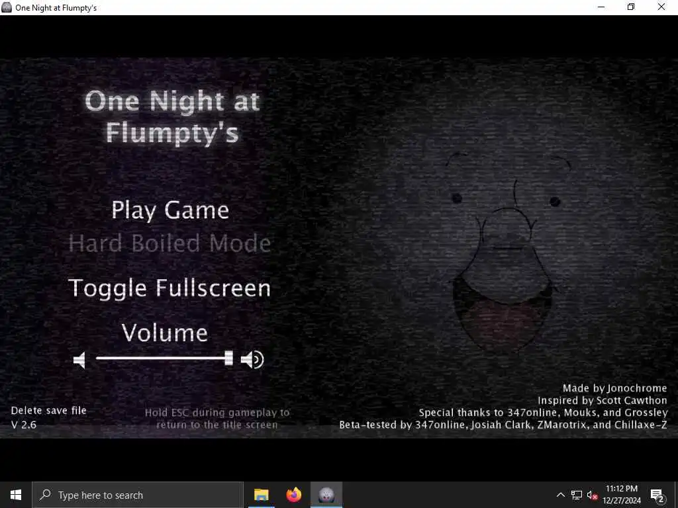Restore down the game window
The width and height of the screenshot is (678, 508).
click(x=631, y=7)
